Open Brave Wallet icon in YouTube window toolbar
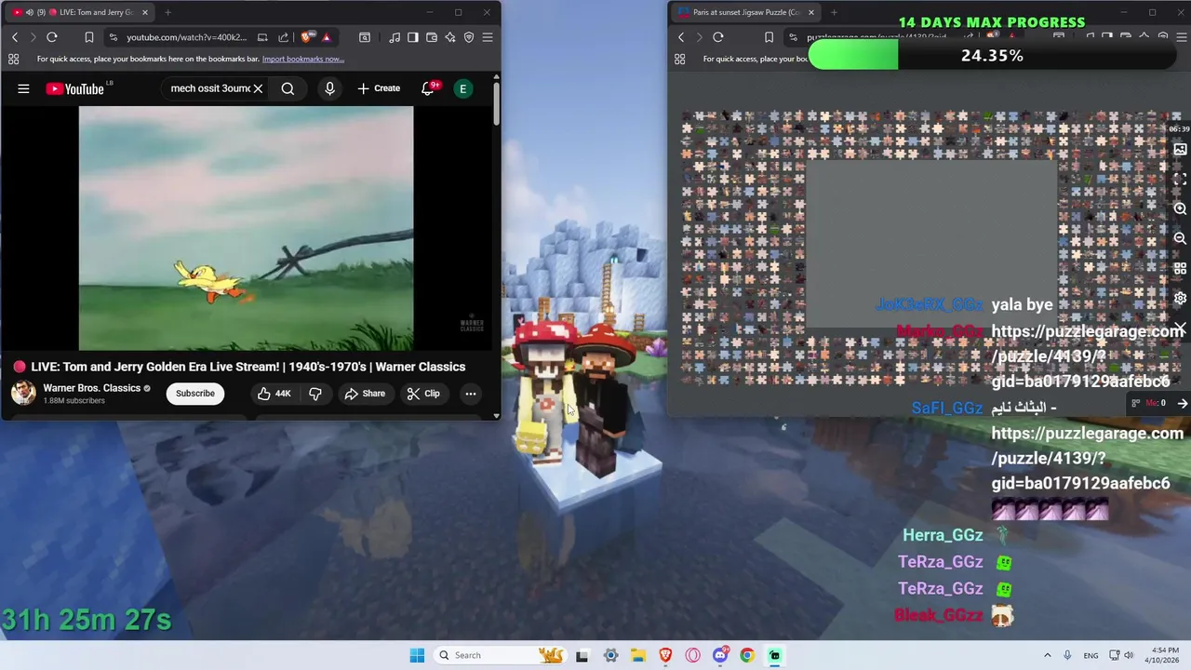Screen dimensions: 1191x670 (x=432, y=37)
